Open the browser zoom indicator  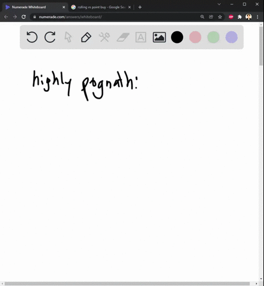click(x=202, y=17)
